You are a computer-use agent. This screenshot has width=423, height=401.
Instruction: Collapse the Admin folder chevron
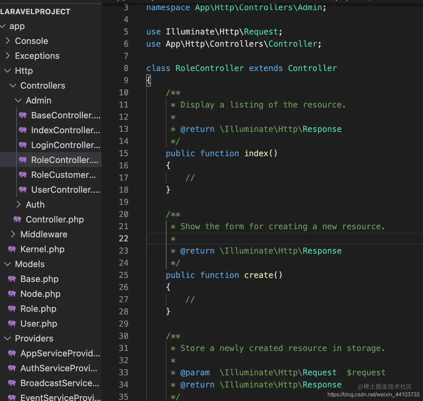tap(18, 100)
